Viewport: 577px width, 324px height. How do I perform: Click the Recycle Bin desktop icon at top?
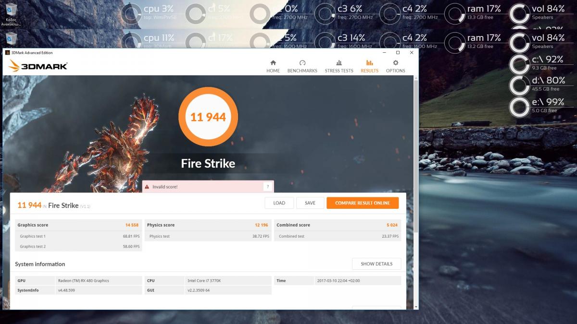point(11,14)
